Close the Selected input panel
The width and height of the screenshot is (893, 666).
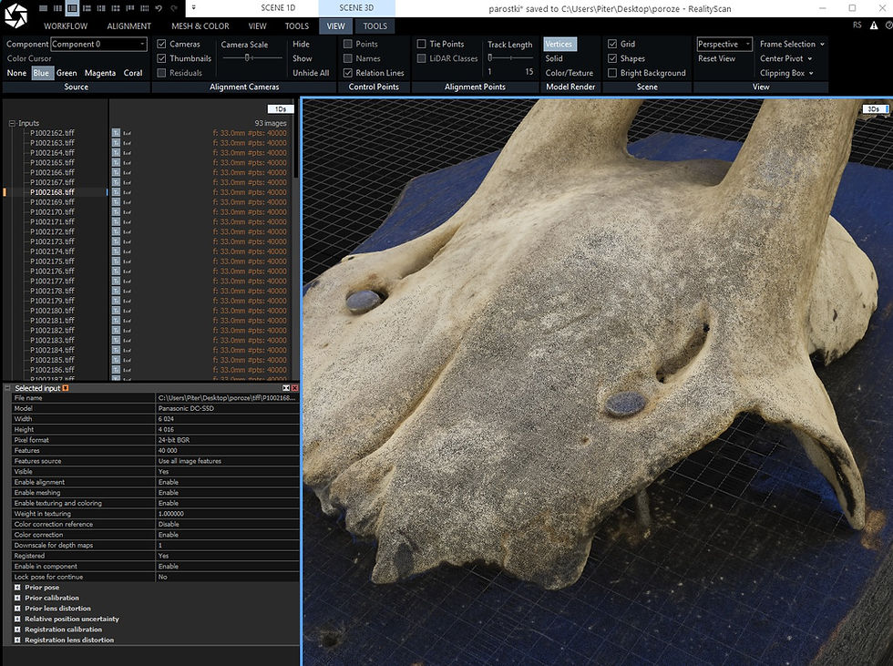(x=294, y=388)
